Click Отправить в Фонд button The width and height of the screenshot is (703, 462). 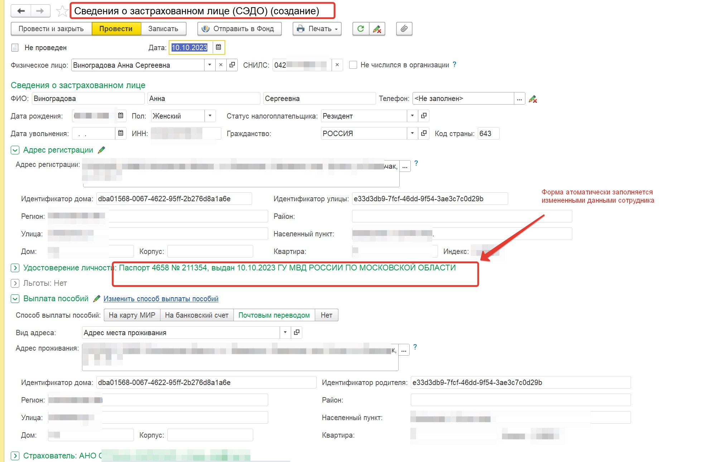click(x=239, y=29)
